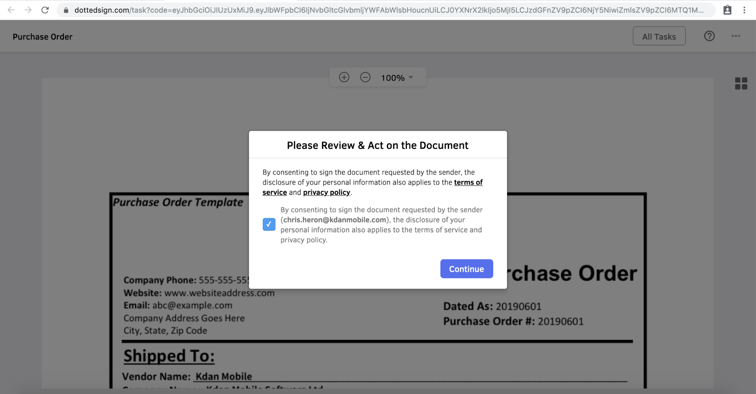Uncheck the consent agreement checkbox
Screen dimensions: 756x394
click(269, 224)
